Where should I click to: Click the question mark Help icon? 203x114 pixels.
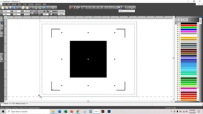tap(53, 8)
